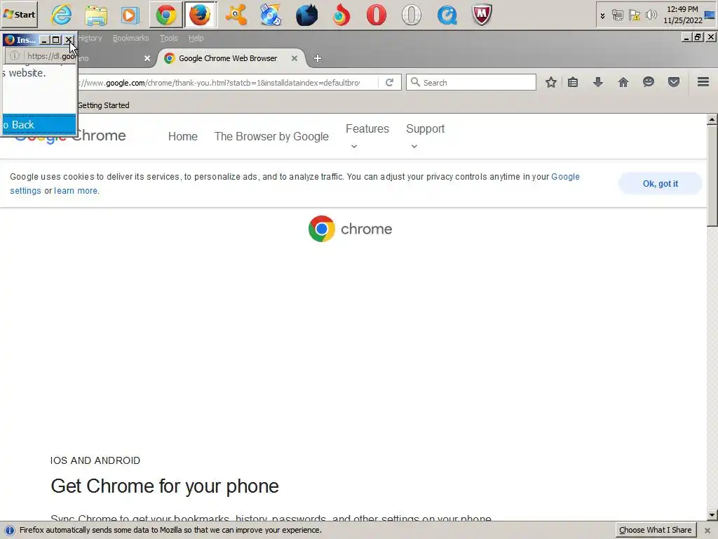
Task: Launch Internet Explorer from the taskbar
Action: 62,15
